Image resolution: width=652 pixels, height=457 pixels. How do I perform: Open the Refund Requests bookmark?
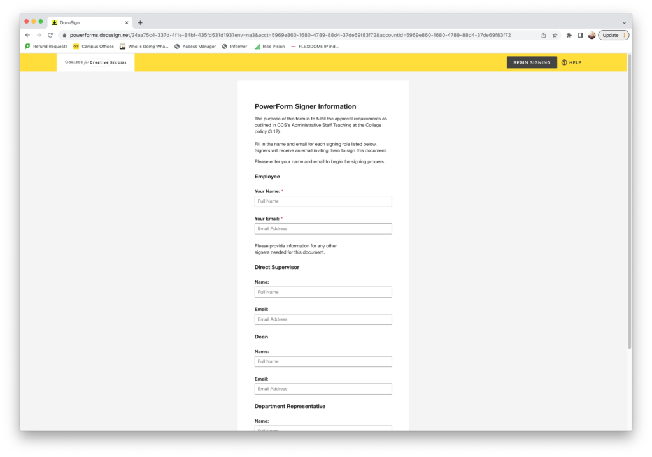point(46,47)
